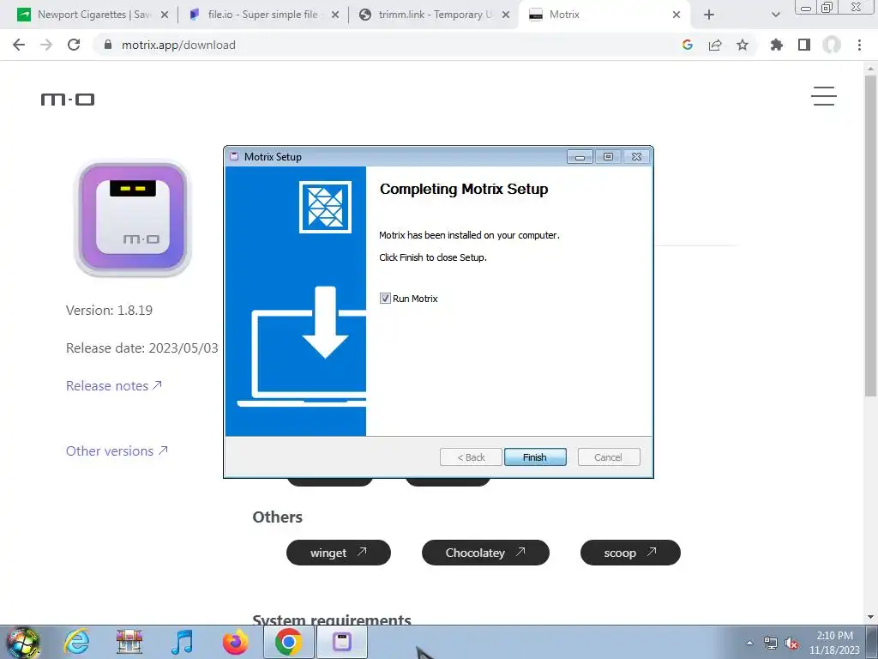Open the Other versions link

[x=117, y=450]
